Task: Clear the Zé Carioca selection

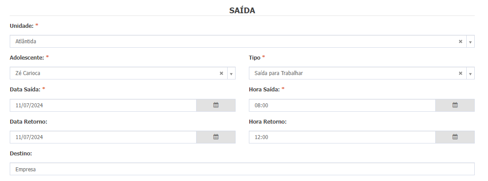Action: [x=221, y=73]
